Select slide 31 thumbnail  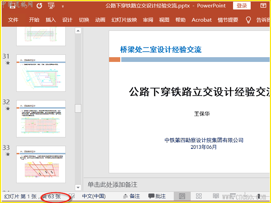click(x=41, y=73)
